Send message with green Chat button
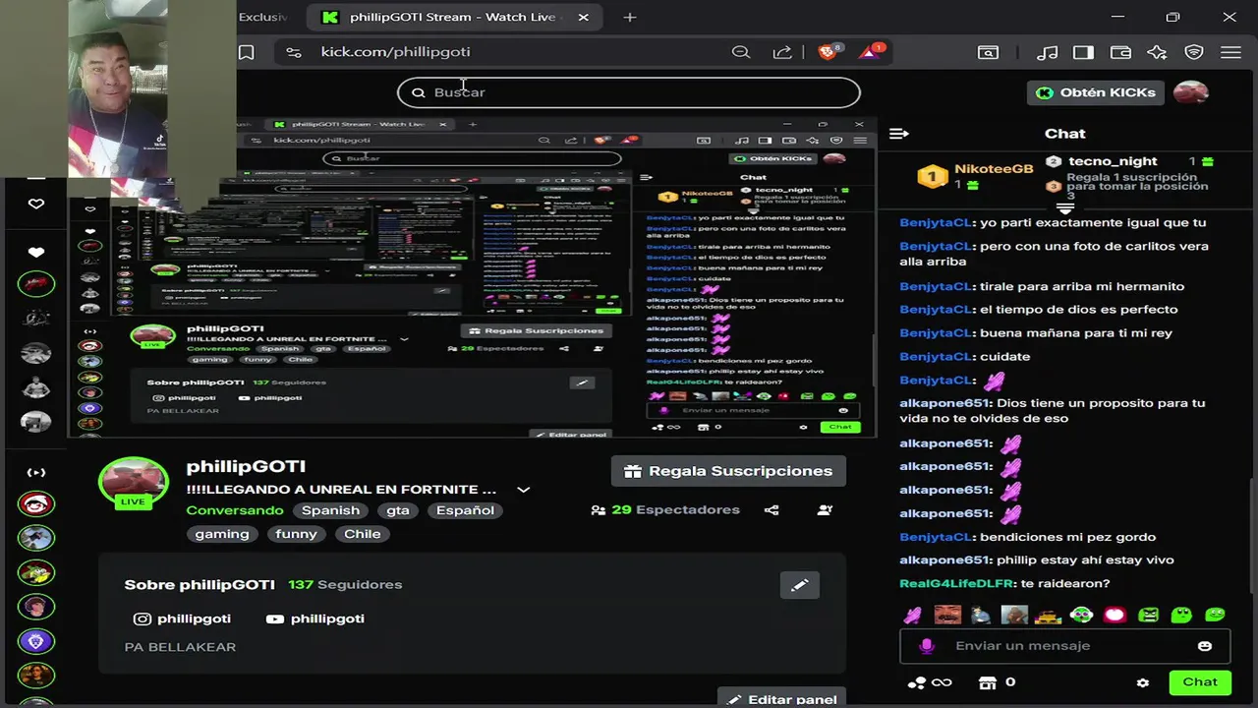1258x708 pixels. point(1200,682)
